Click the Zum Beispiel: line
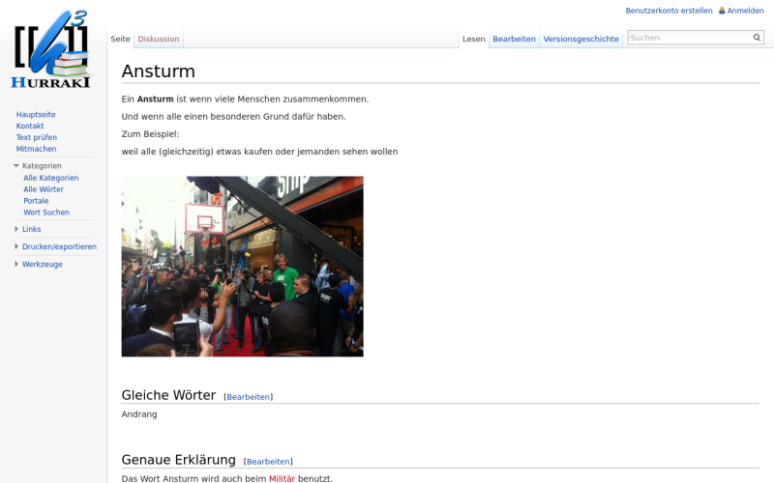 (151, 134)
